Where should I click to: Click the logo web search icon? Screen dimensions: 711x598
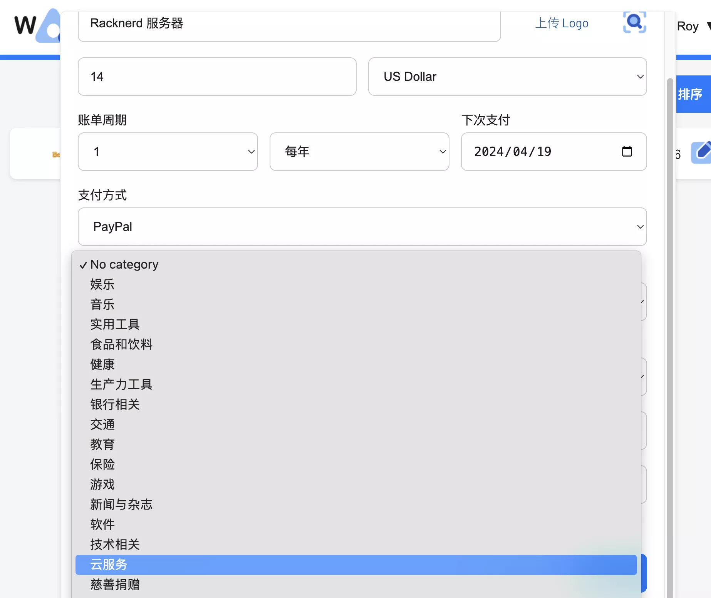click(x=634, y=22)
